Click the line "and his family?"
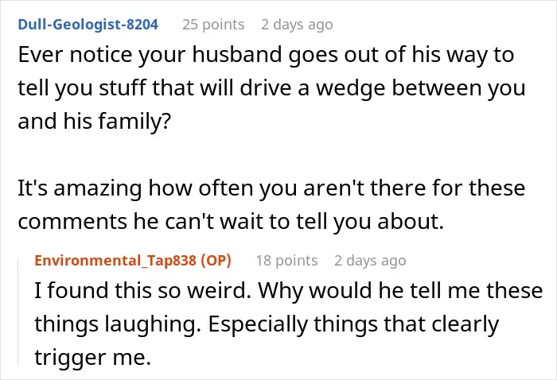 (x=95, y=122)
